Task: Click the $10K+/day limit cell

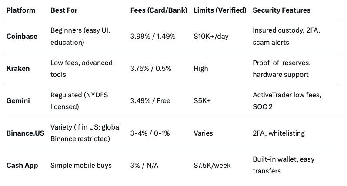Action: pos(211,37)
